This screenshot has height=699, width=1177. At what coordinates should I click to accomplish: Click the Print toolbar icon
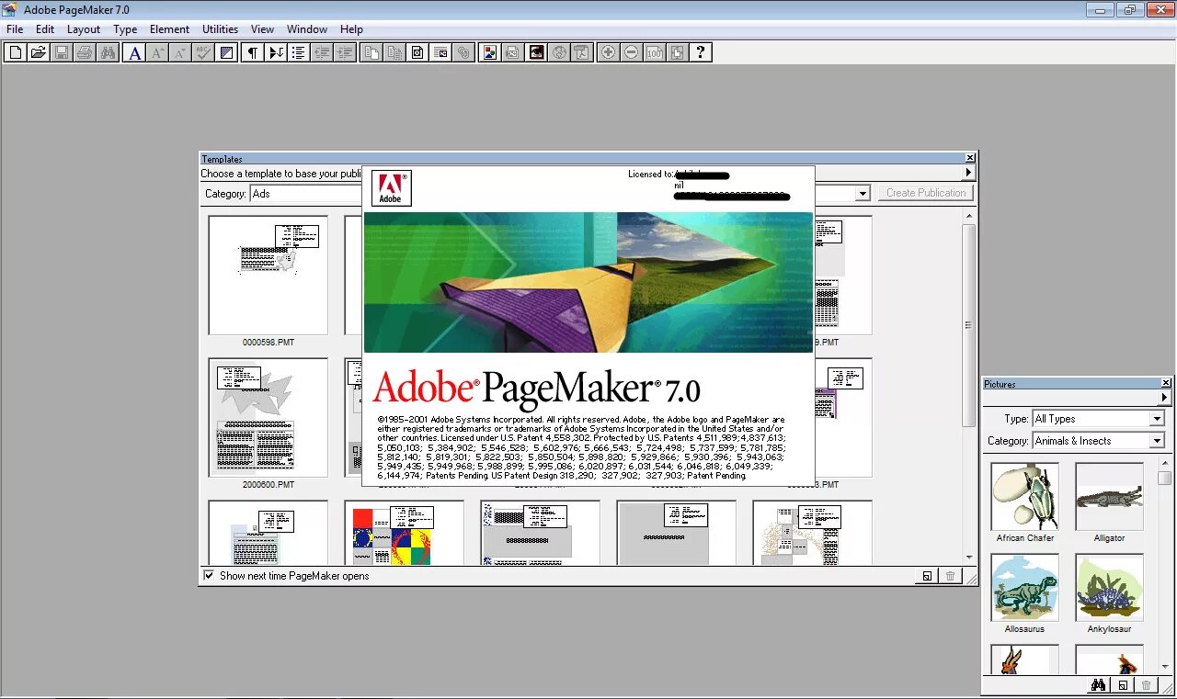[x=85, y=52]
